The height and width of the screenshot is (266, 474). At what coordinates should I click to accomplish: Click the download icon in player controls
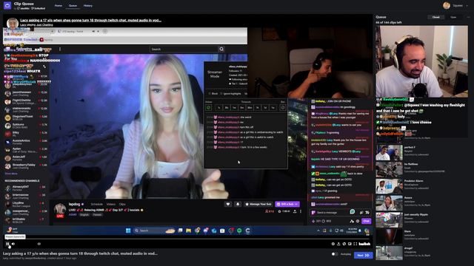coord(338,244)
